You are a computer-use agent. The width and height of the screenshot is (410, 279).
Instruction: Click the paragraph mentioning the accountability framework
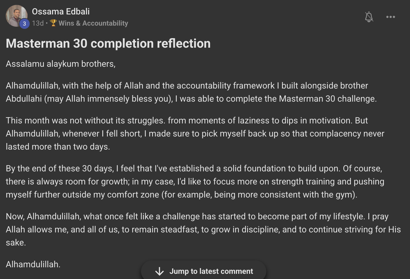pyautogui.click(x=191, y=92)
